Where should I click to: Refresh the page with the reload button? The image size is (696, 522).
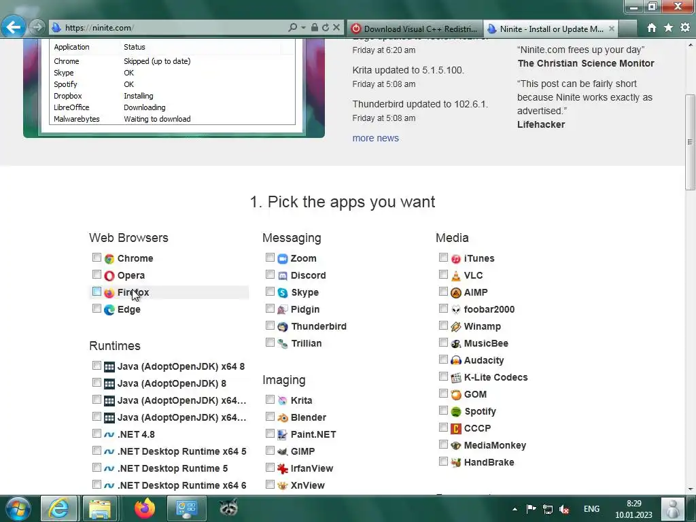coord(326,27)
